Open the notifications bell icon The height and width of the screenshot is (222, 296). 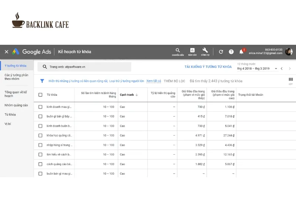pos(241,52)
